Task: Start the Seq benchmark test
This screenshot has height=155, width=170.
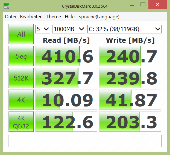Action: point(21,56)
